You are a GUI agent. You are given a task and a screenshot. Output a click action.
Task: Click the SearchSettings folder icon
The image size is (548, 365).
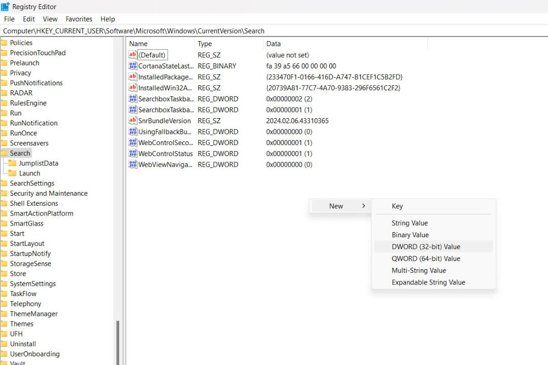[x=4, y=183]
